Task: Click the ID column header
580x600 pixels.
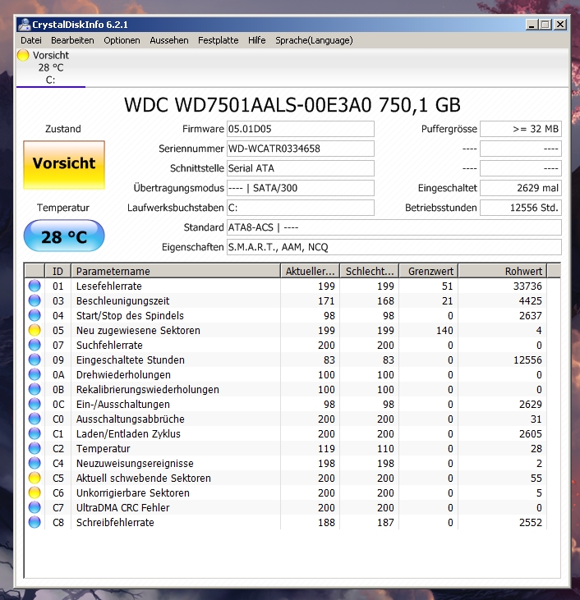Action: [58, 271]
